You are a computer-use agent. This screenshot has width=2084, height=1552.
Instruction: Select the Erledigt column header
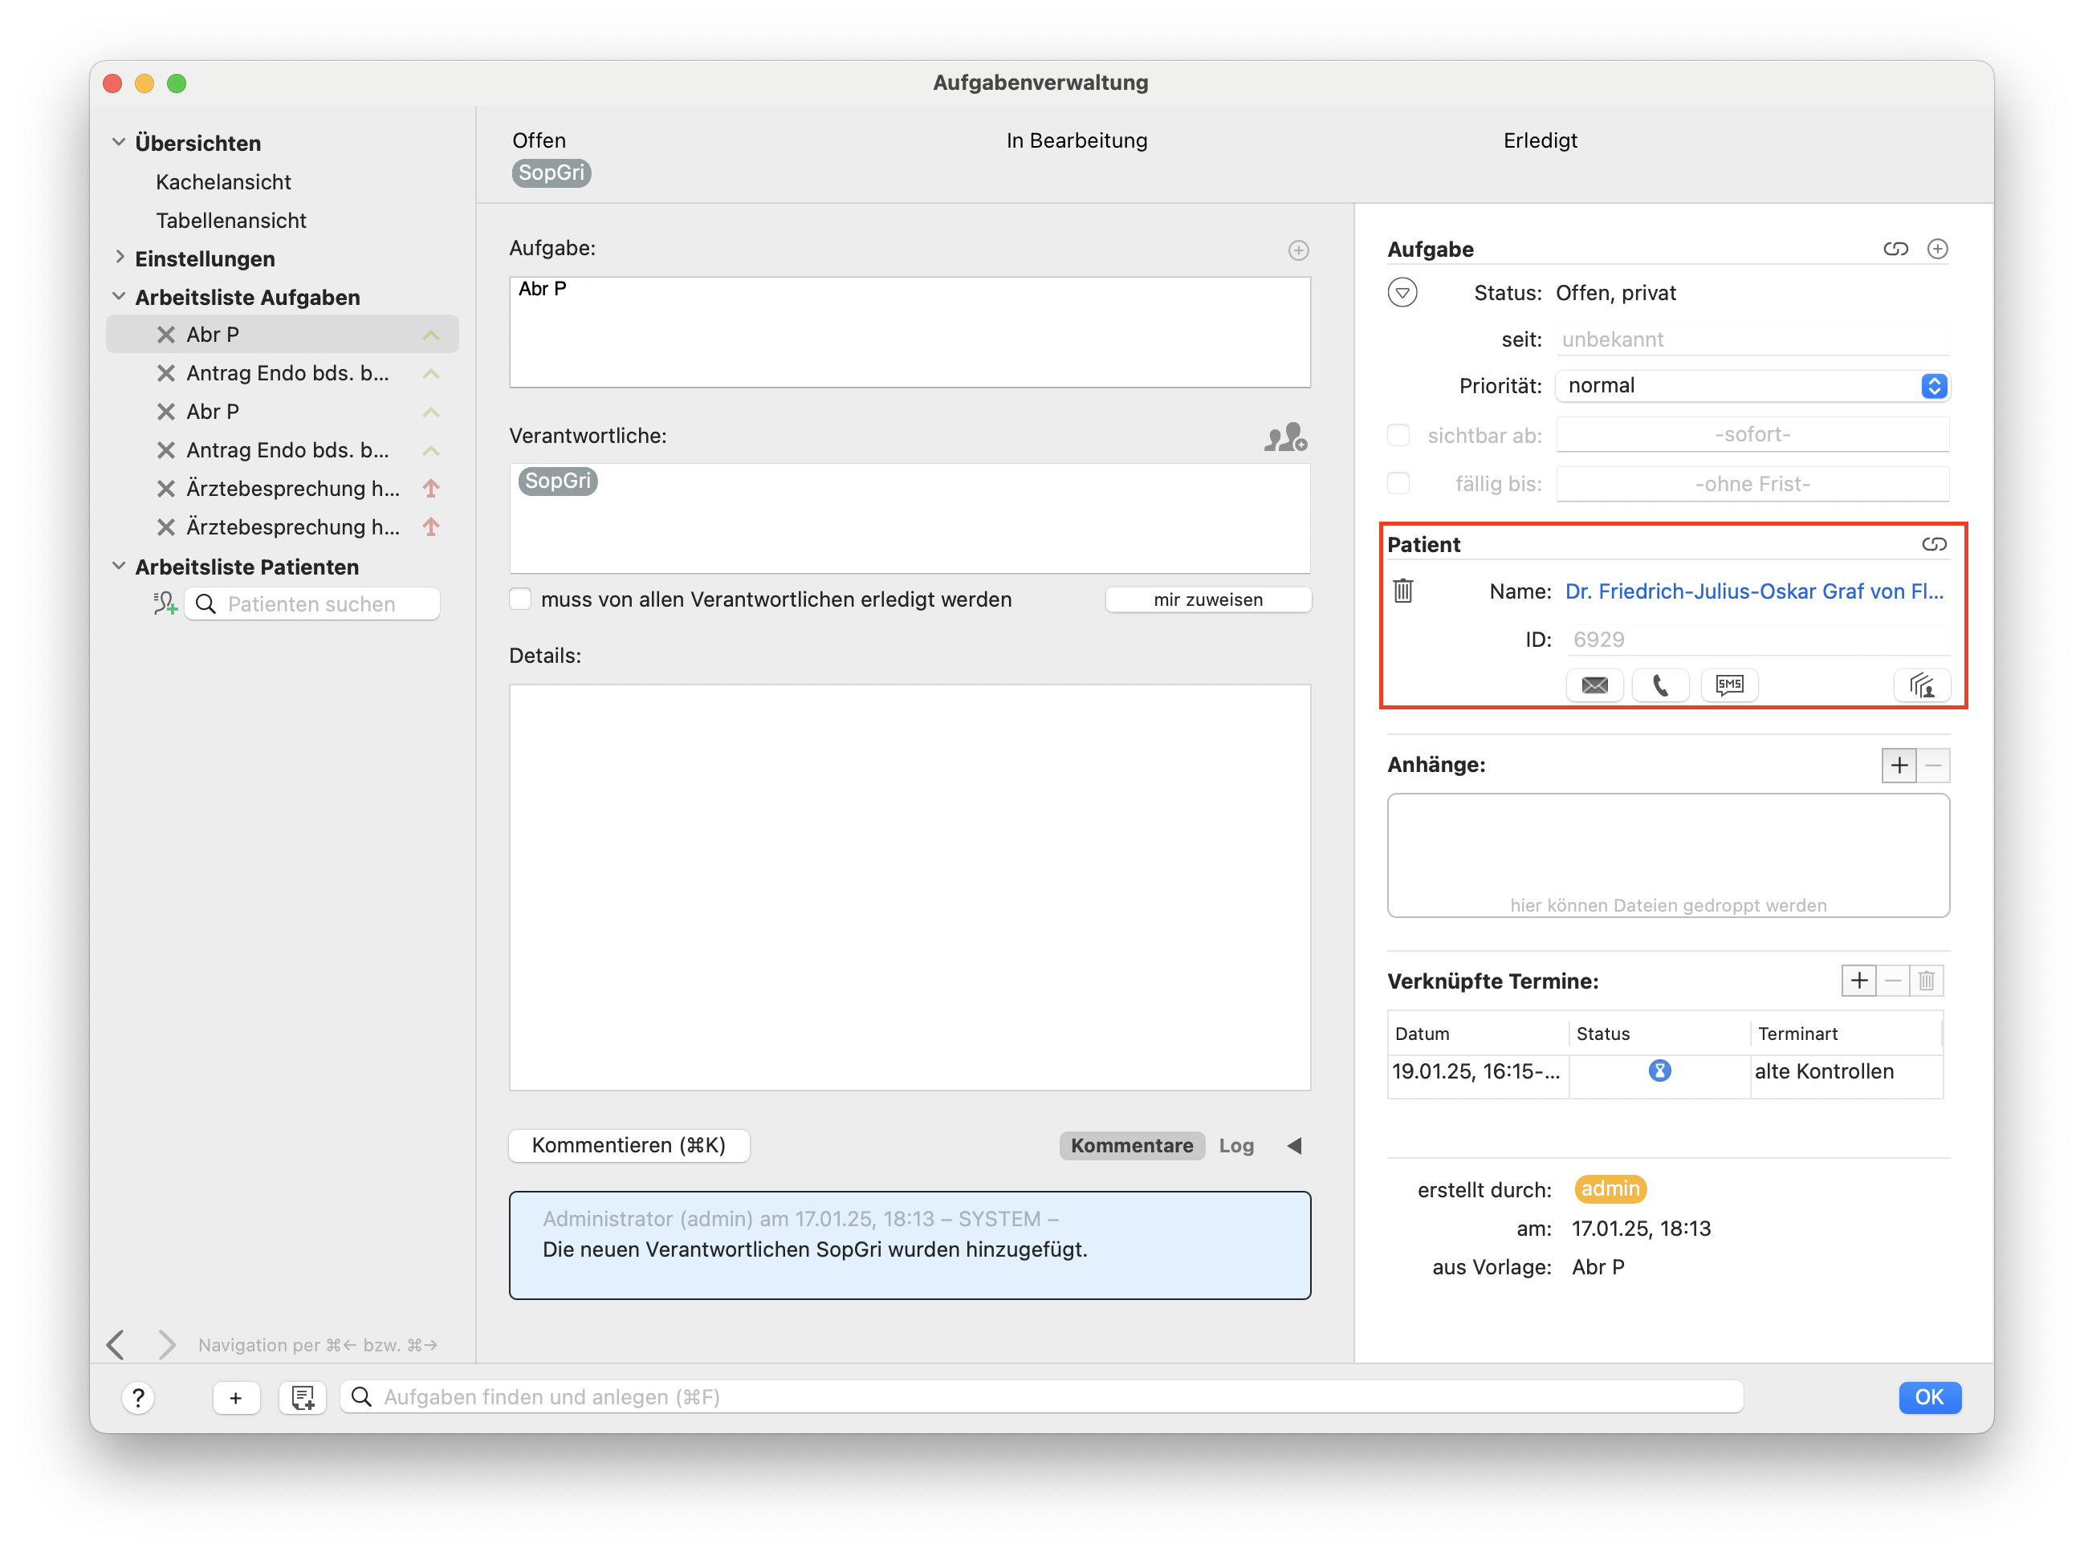pyautogui.click(x=1539, y=141)
